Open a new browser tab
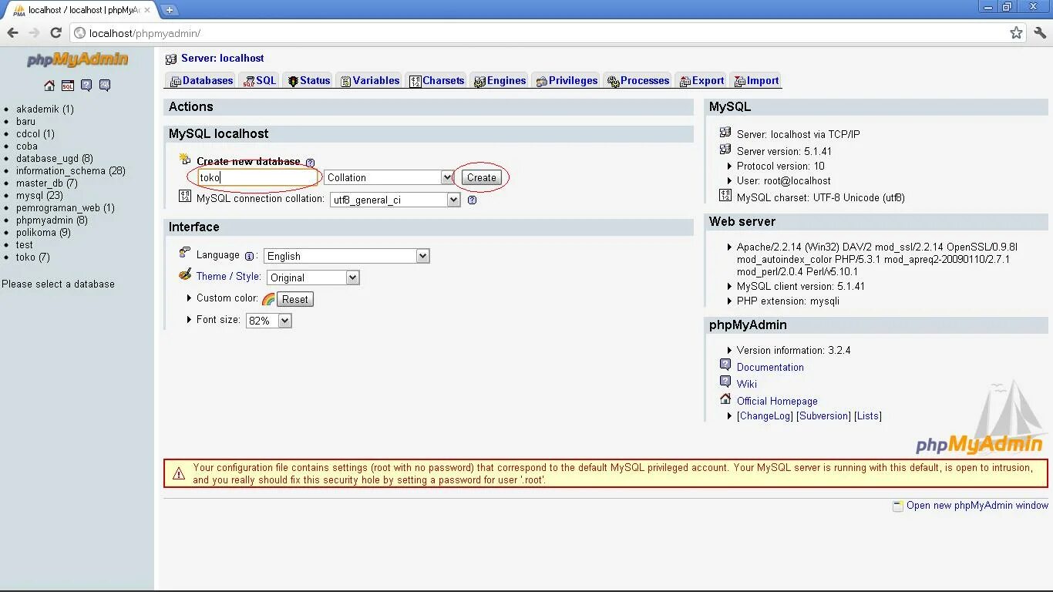The height and width of the screenshot is (592, 1053). (x=170, y=10)
